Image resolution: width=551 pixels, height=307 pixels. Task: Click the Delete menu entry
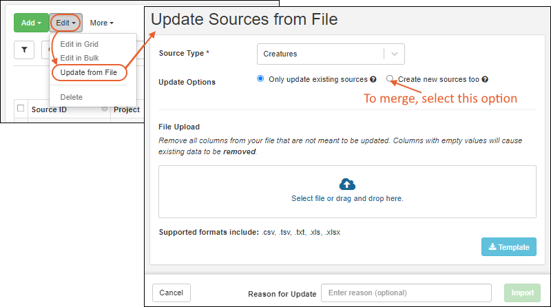72,97
